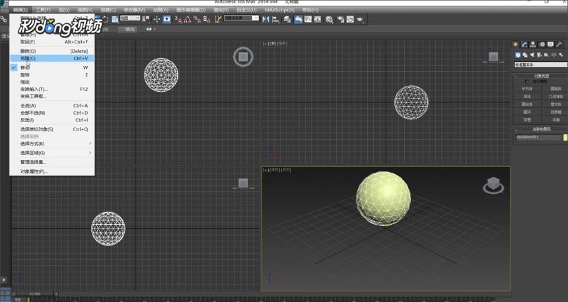The width and height of the screenshot is (568, 302).
Task: Click the 平面 plane primitive button
Action: pos(555,120)
